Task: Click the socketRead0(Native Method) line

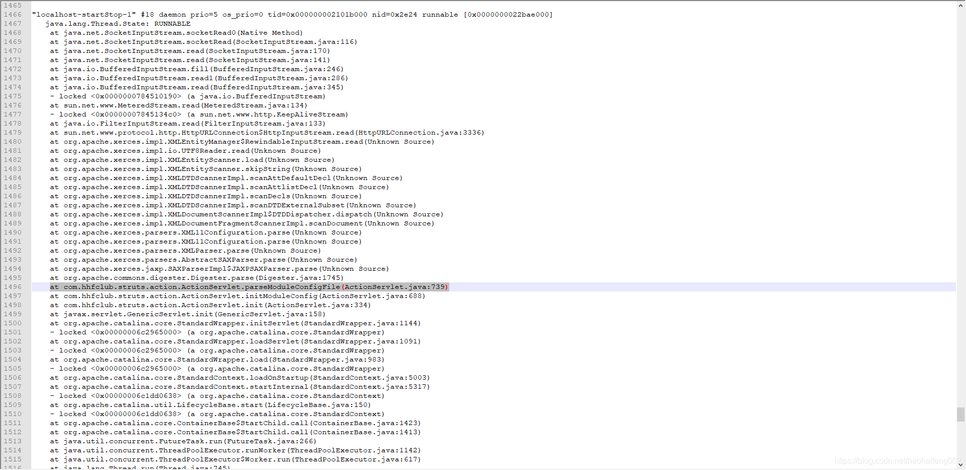Action: coord(176,33)
